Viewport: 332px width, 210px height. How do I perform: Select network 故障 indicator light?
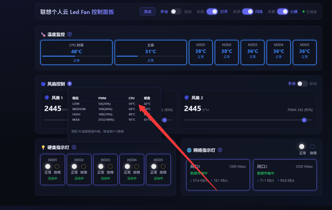coord(312,147)
